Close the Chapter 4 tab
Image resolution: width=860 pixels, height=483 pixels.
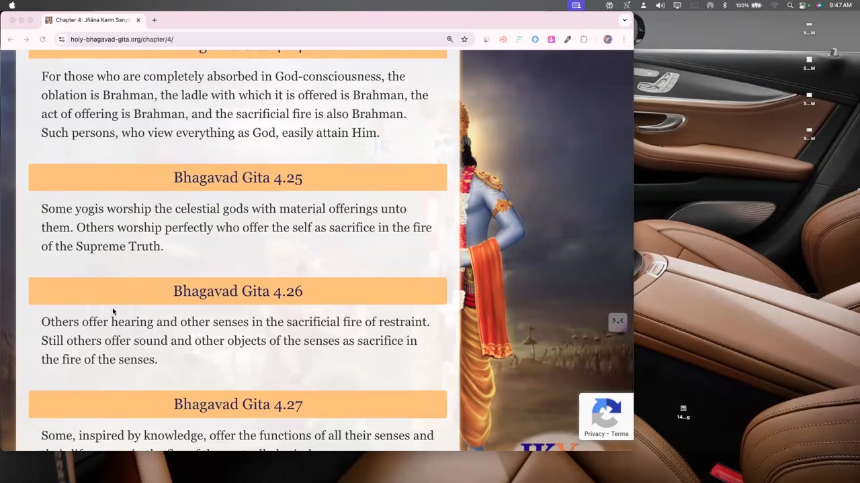[138, 20]
